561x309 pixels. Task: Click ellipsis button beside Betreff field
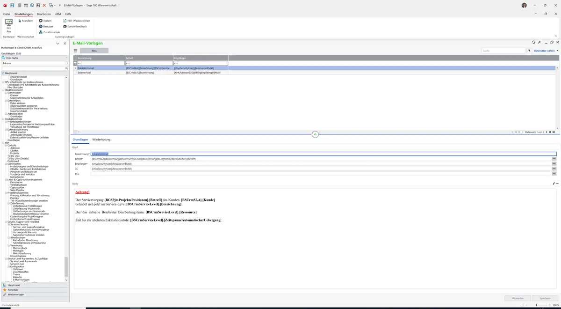coord(554,159)
